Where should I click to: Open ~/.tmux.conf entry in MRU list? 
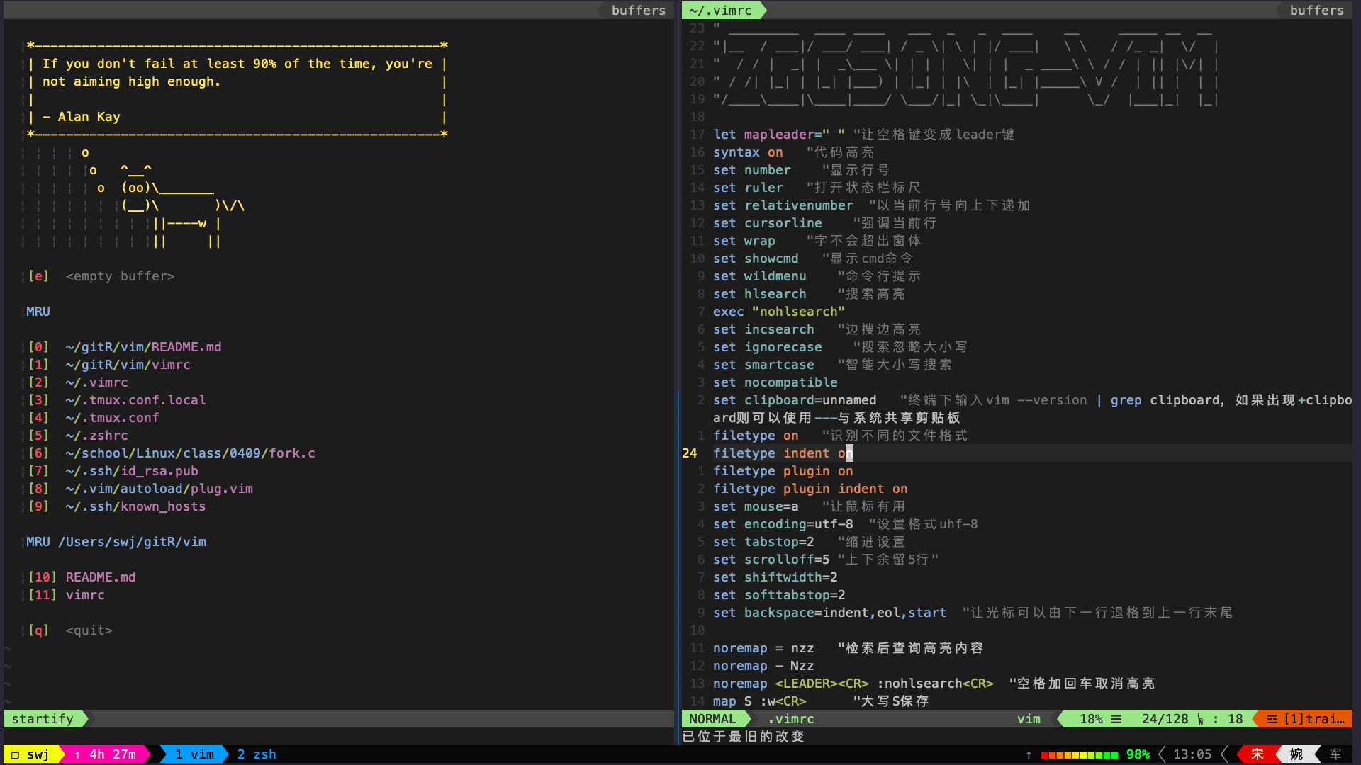coord(112,418)
